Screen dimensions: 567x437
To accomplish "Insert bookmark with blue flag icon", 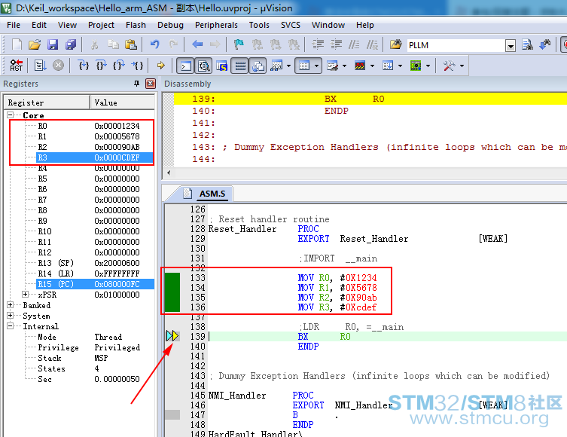I will [239, 45].
